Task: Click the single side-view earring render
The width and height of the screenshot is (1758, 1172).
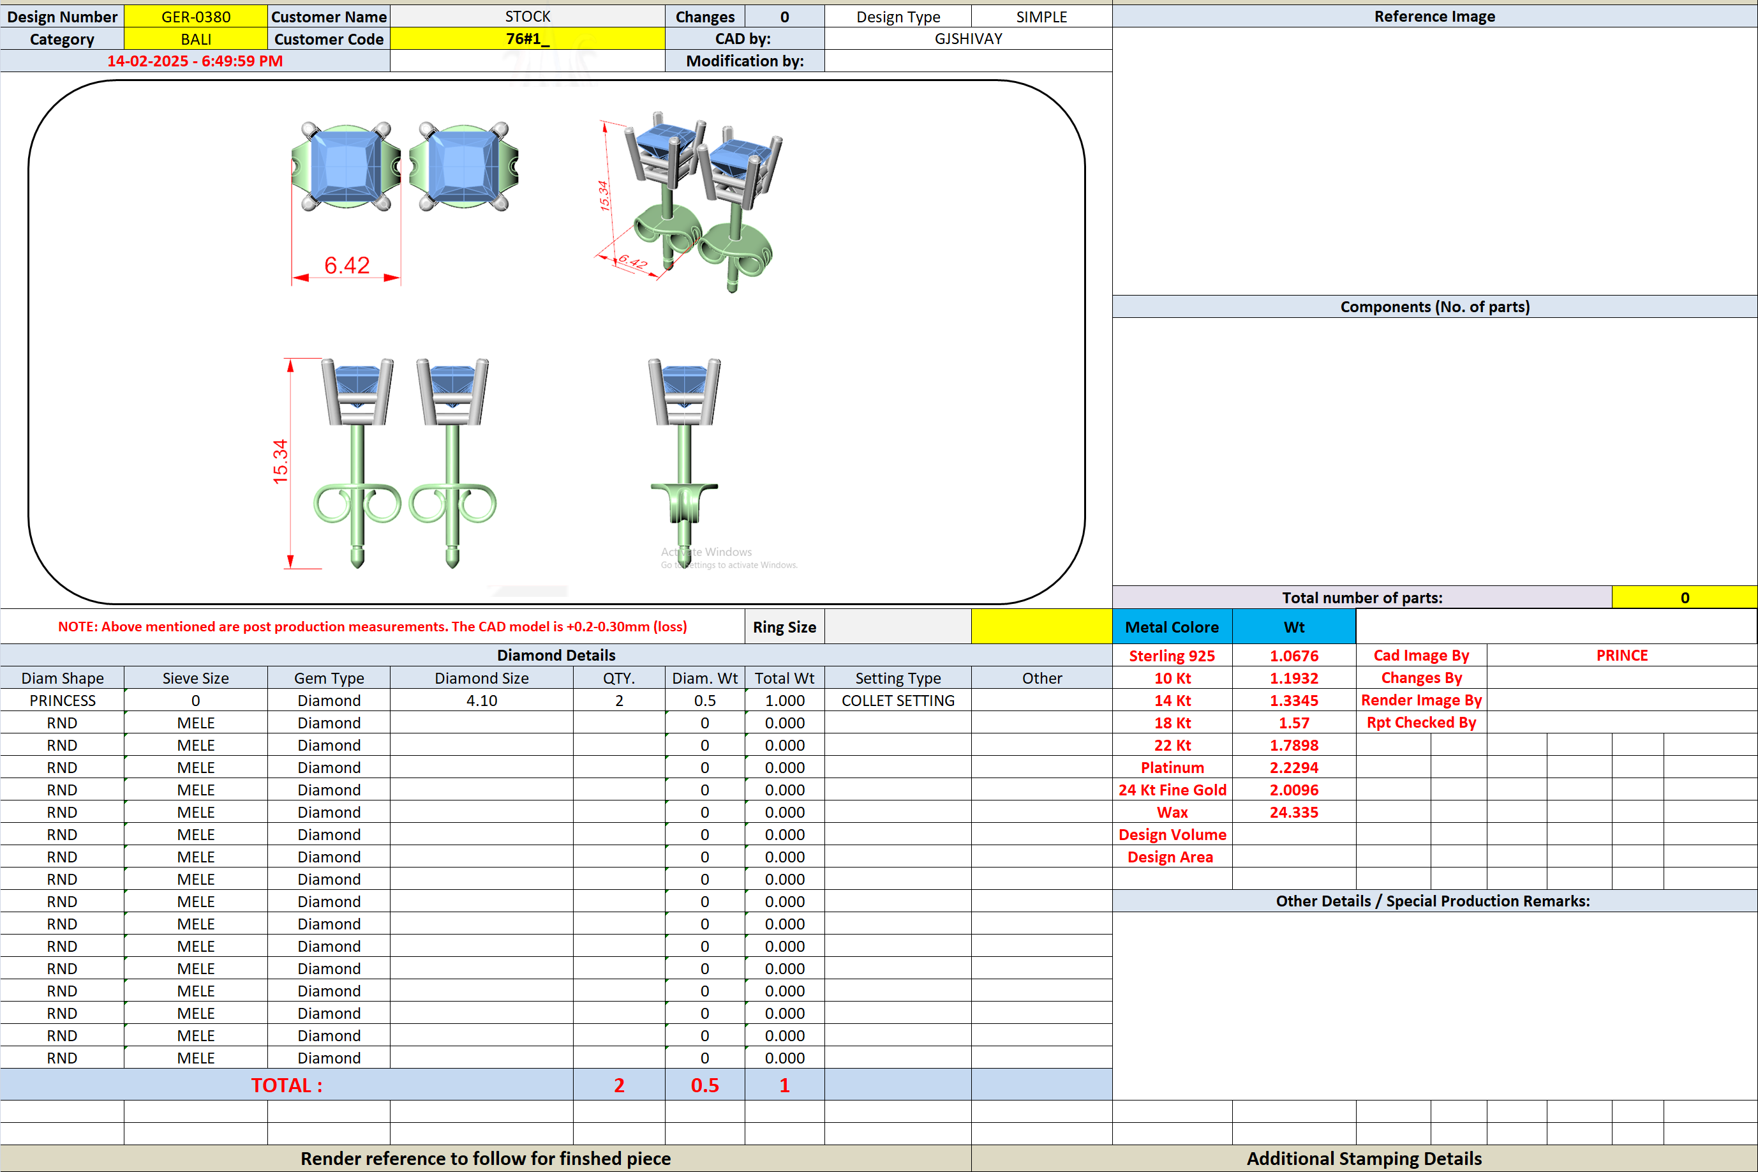Action: click(683, 463)
